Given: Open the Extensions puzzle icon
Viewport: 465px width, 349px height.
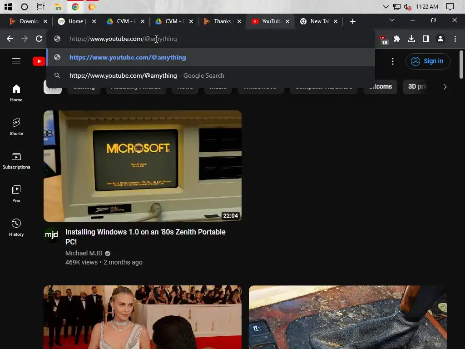Looking at the screenshot, I should pyautogui.click(x=397, y=39).
